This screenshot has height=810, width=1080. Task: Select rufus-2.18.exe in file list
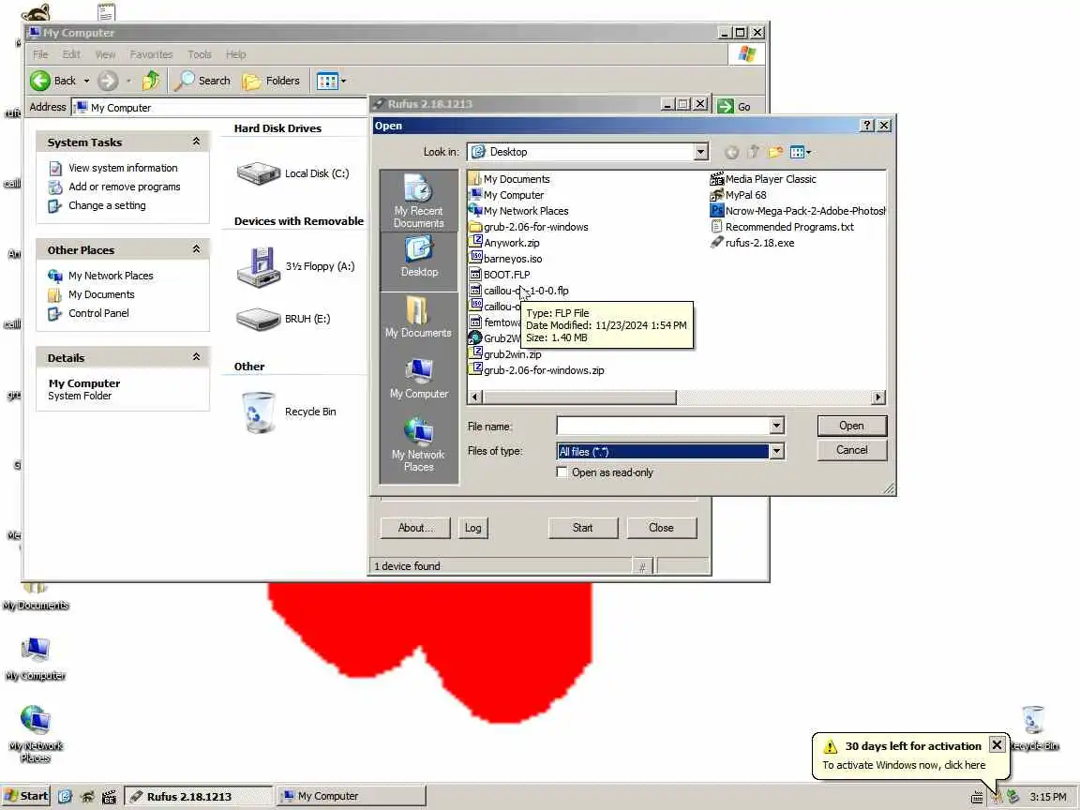click(x=752, y=243)
